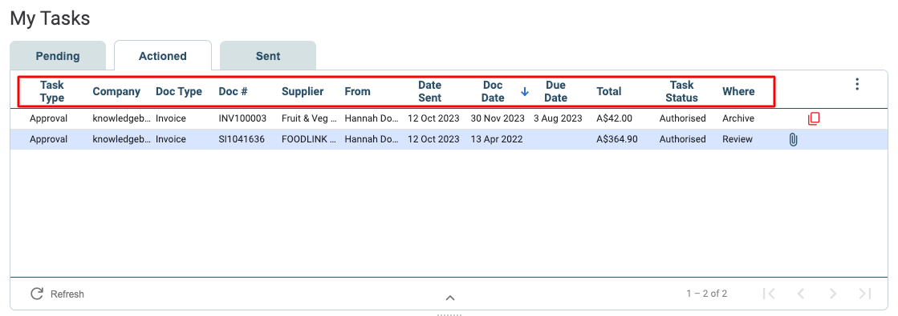Collapse panel using bottom chevron up

coord(450,298)
